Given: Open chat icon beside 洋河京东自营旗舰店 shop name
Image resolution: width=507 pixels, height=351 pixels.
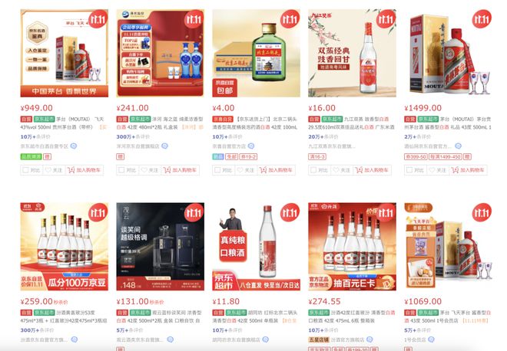Looking at the screenshot, I should [165, 146].
